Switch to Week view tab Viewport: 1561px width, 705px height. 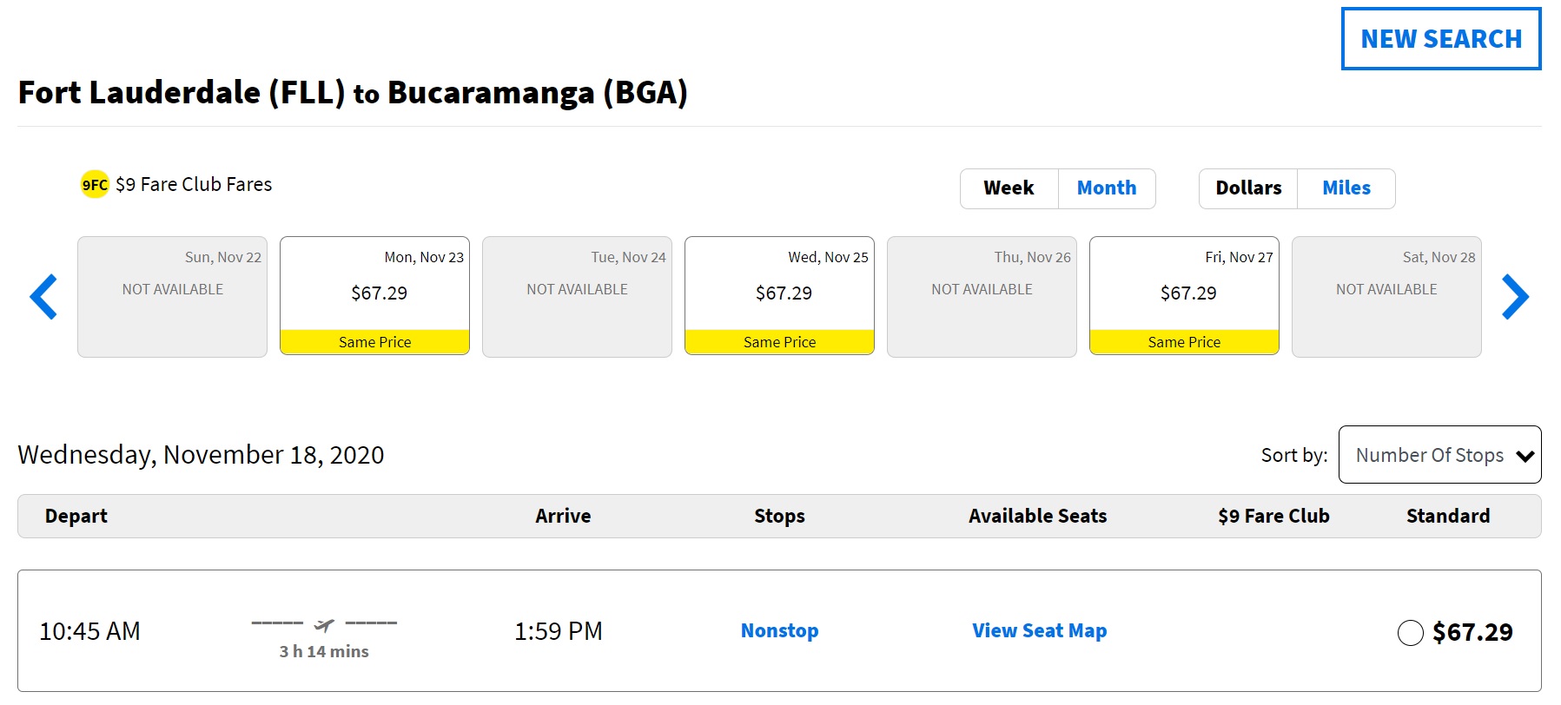click(1009, 188)
